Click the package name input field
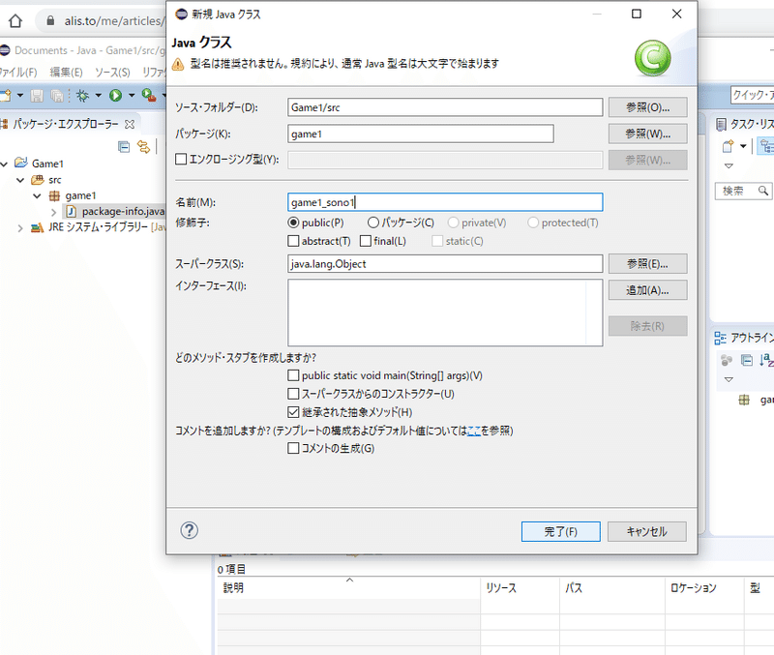774x655 pixels. click(x=421, y=134)
